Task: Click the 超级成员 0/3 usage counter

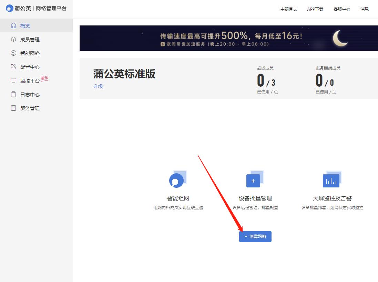Action: (267, 80)
